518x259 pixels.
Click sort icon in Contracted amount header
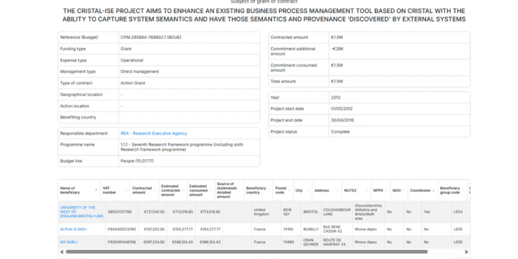[154, 190]
